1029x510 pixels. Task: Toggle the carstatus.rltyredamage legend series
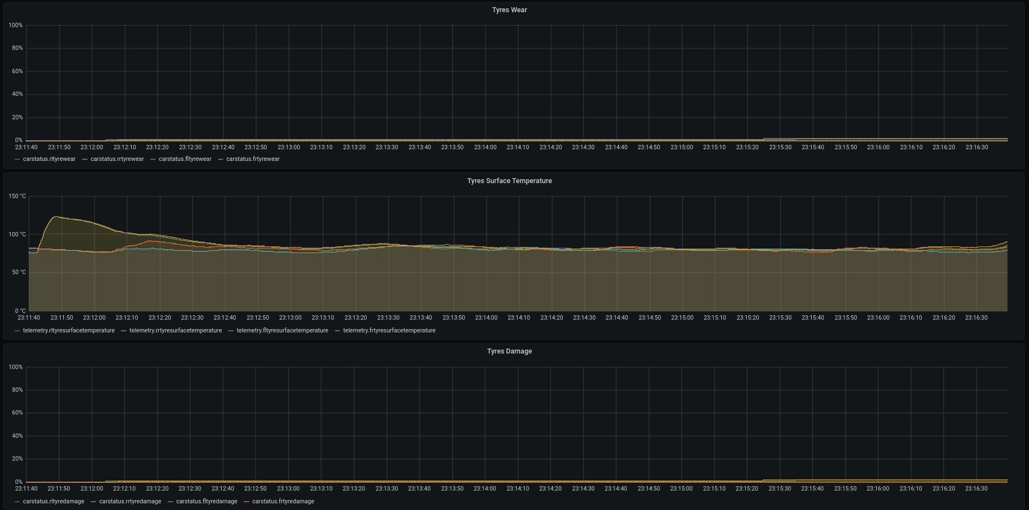(x=53, y=502)
